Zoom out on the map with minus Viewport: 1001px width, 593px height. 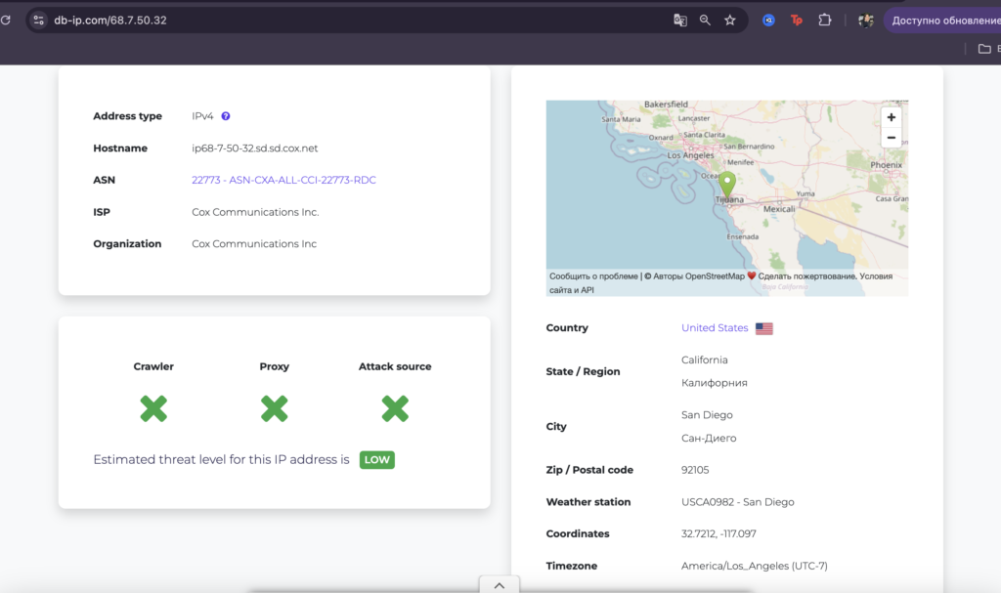[892, 138]
